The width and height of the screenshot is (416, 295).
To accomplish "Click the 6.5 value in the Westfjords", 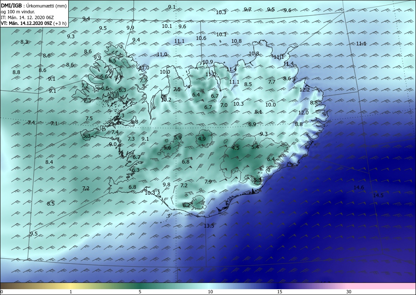I will [x=112, y=60].
